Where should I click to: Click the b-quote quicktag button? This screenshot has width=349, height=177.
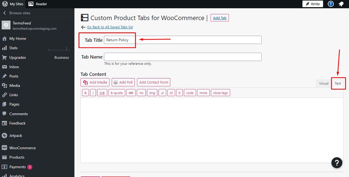click(117, 93)
